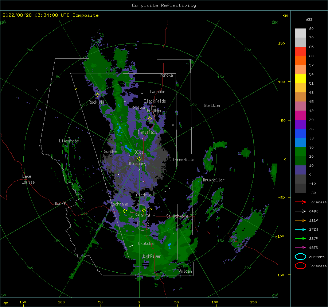Select the orange 111V arrow icon
The width and height of the screenshot is (328, 307).
(x=300, y=220)
